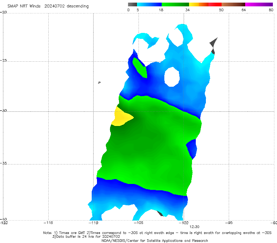Click the color bar label "18"

(161, 10)
